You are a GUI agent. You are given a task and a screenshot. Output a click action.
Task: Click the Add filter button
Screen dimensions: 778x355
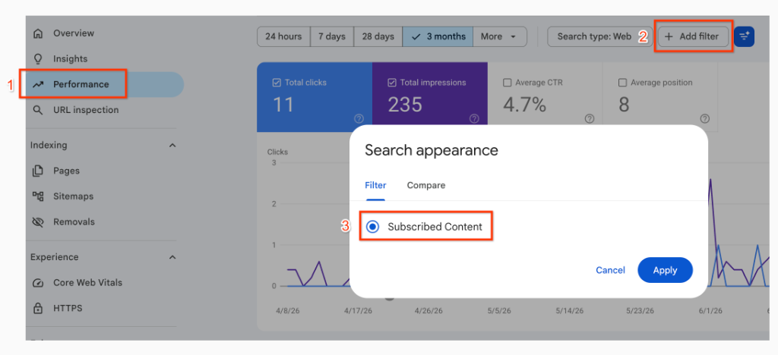point(694,36)
